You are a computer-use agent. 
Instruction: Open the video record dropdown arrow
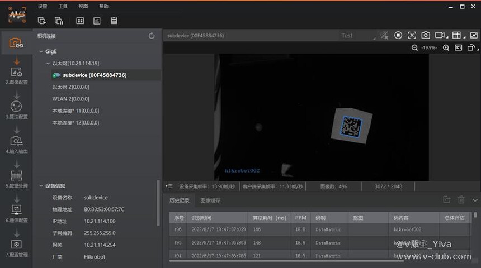pyautogui.click(x=447, y=37)
